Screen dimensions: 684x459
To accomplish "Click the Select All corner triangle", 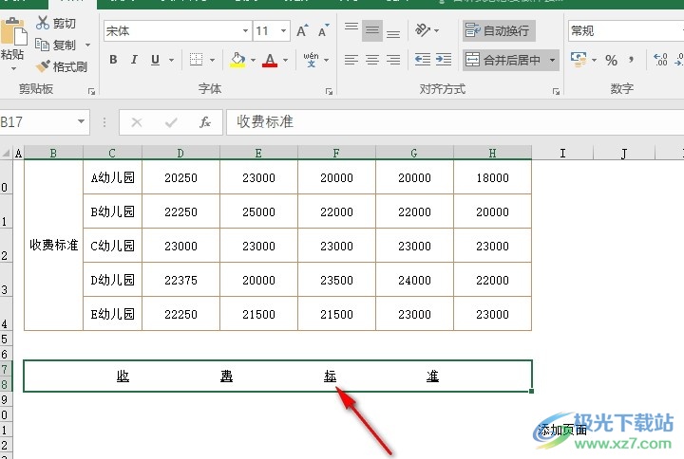I will [x=6, y=153].
